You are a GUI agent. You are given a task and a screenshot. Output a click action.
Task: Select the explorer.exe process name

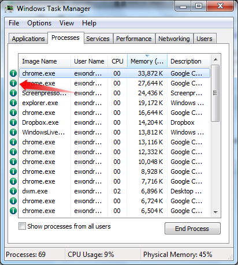[40, 103]
